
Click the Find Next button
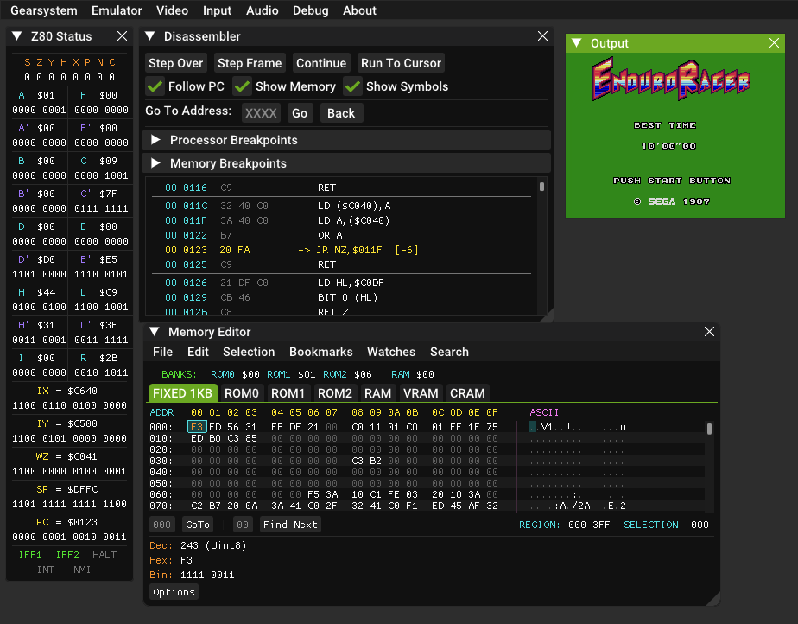click(x=290, y=525)
